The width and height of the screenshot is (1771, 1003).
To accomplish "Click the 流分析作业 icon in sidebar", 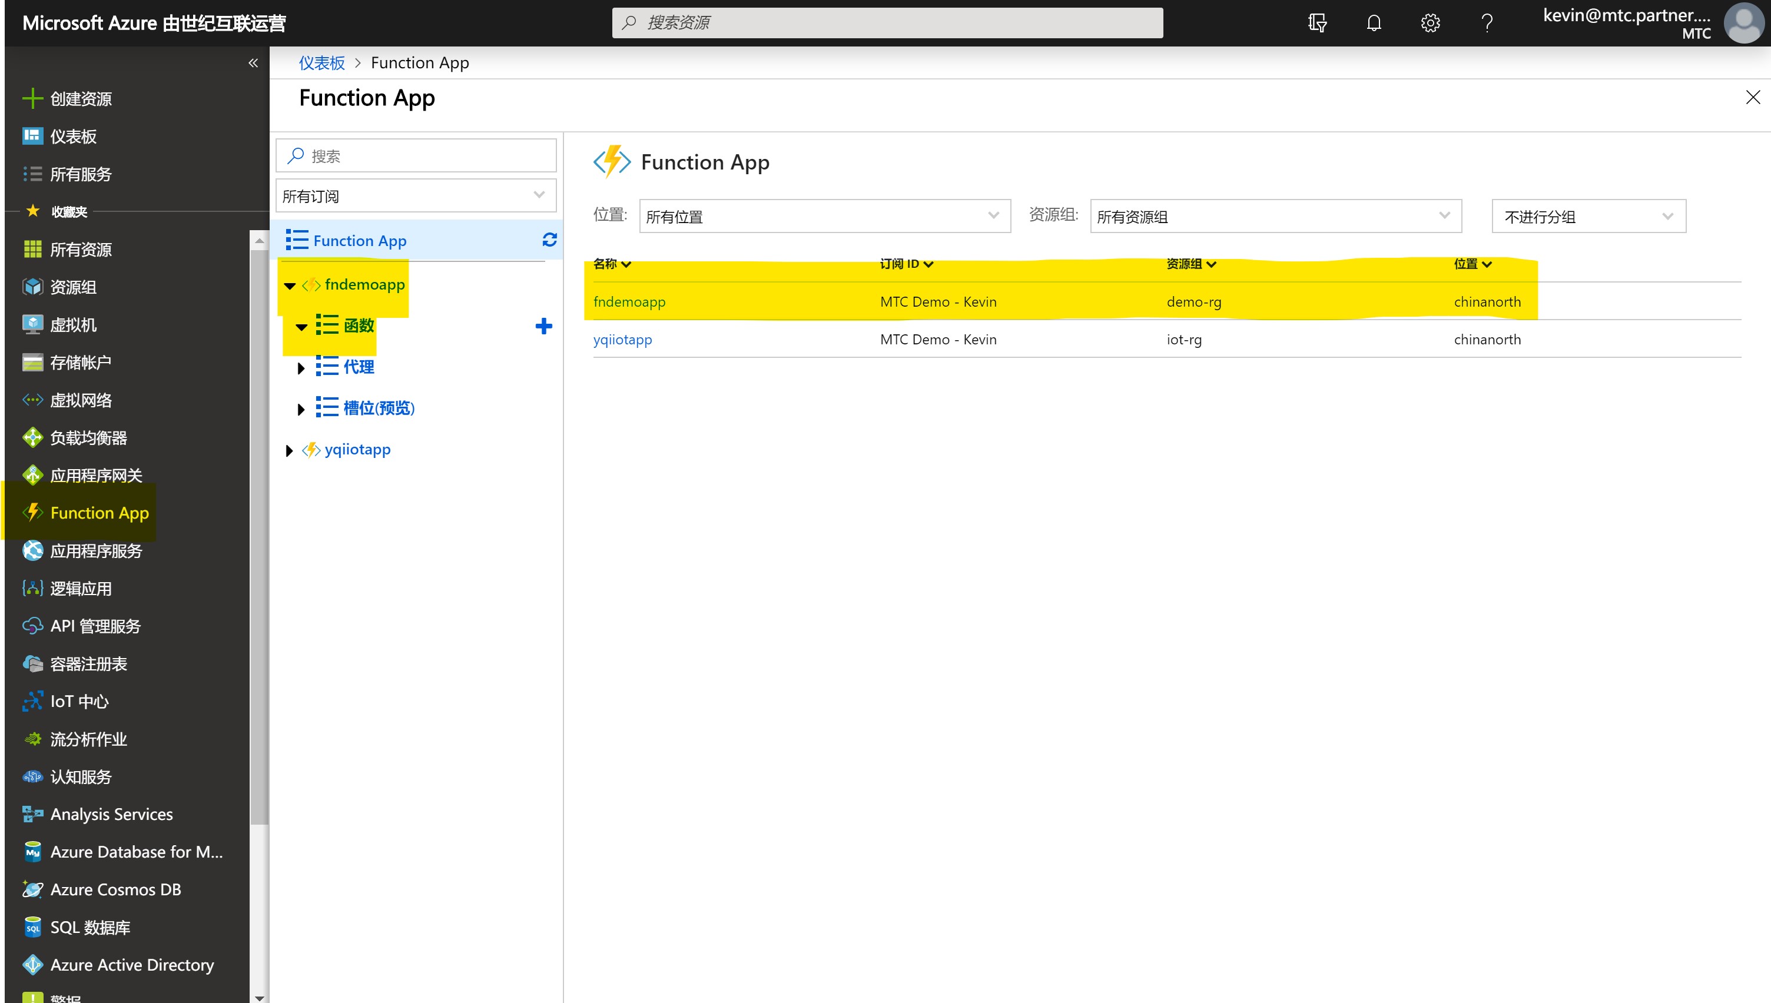I will point(32,739).
